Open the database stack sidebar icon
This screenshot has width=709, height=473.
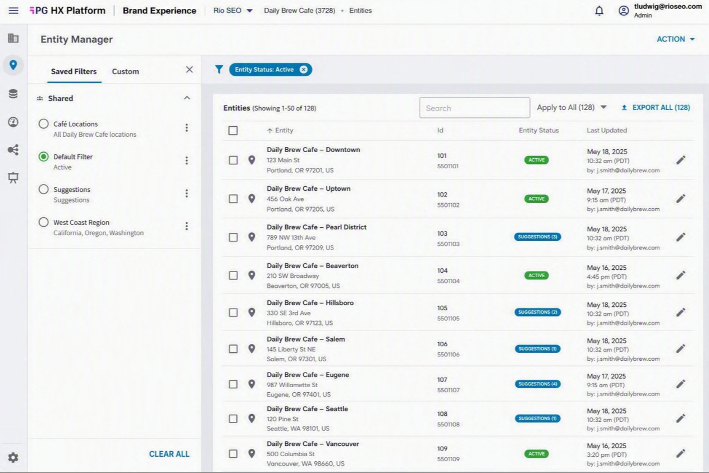[x=13, y=94]
